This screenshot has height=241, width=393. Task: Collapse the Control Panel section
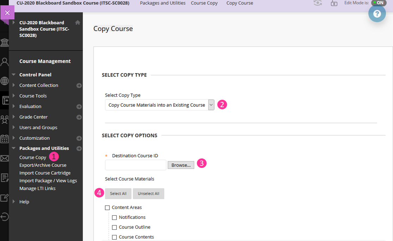13,74
